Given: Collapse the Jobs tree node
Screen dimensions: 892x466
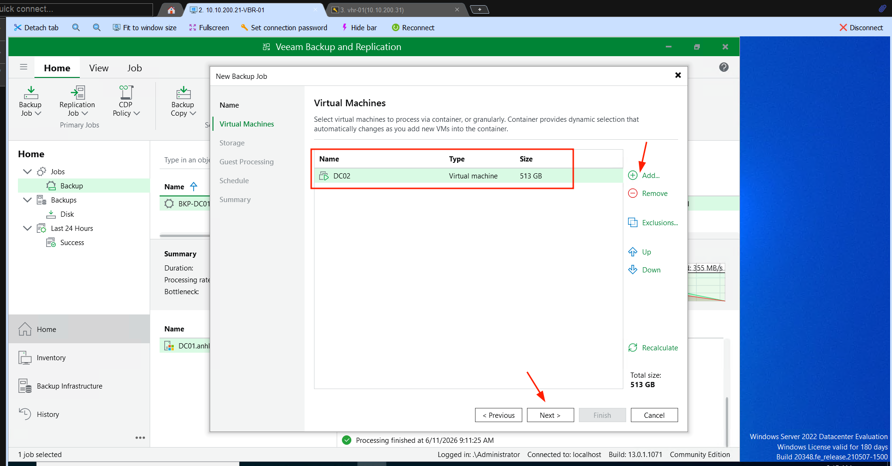Looking at the screenshot, I should 27,171.
